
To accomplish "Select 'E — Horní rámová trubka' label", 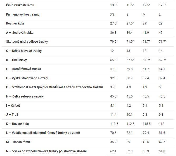I will point(23,69).
